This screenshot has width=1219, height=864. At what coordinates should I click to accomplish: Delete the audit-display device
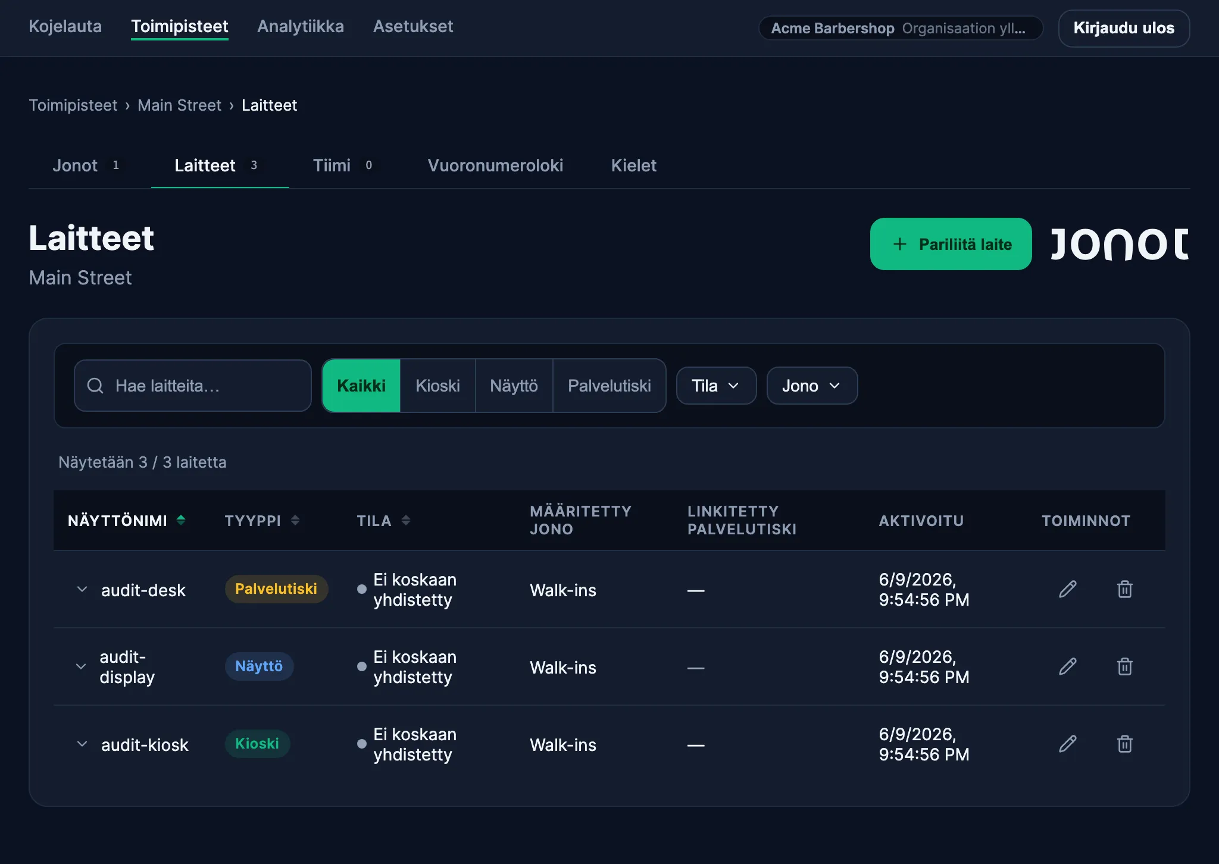pyautogui.click(x=1124, y=666)
